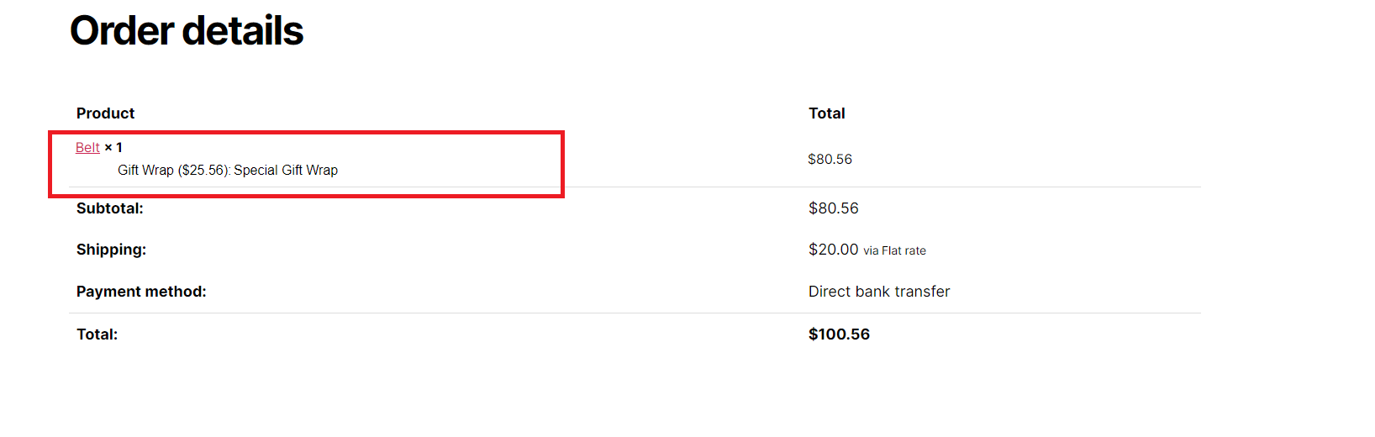Click the grand total $100.56
The image size is (1375, 437).
tap(839, 334)
